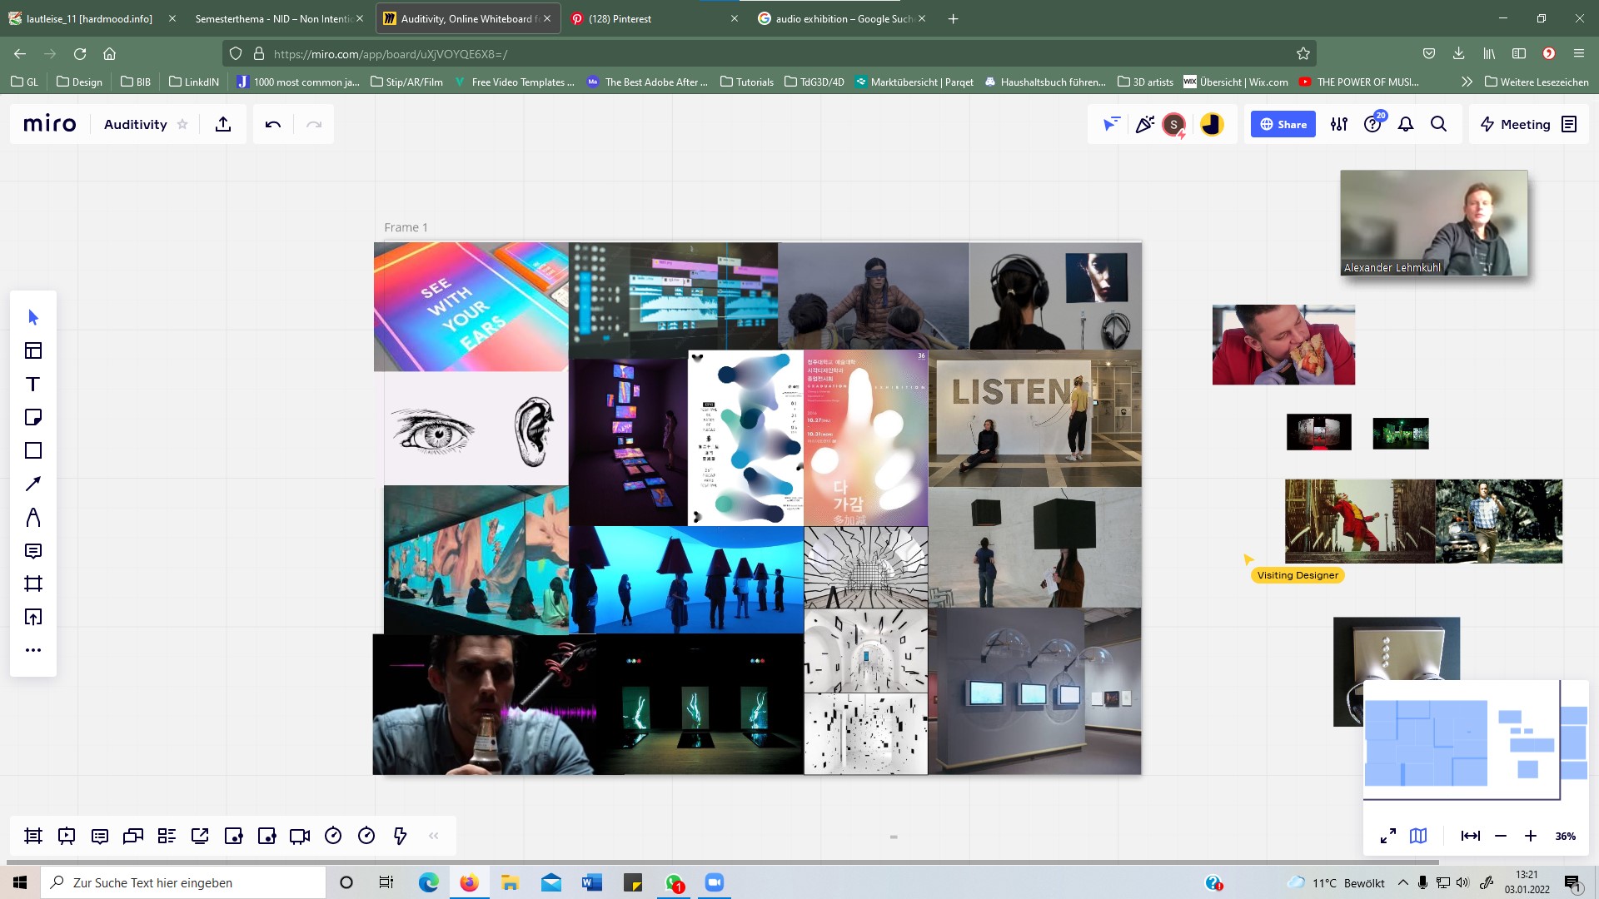Viewport: 1599px width, 899px height.
Task: Select the Frame tool in sidebar
Action: 33,584
